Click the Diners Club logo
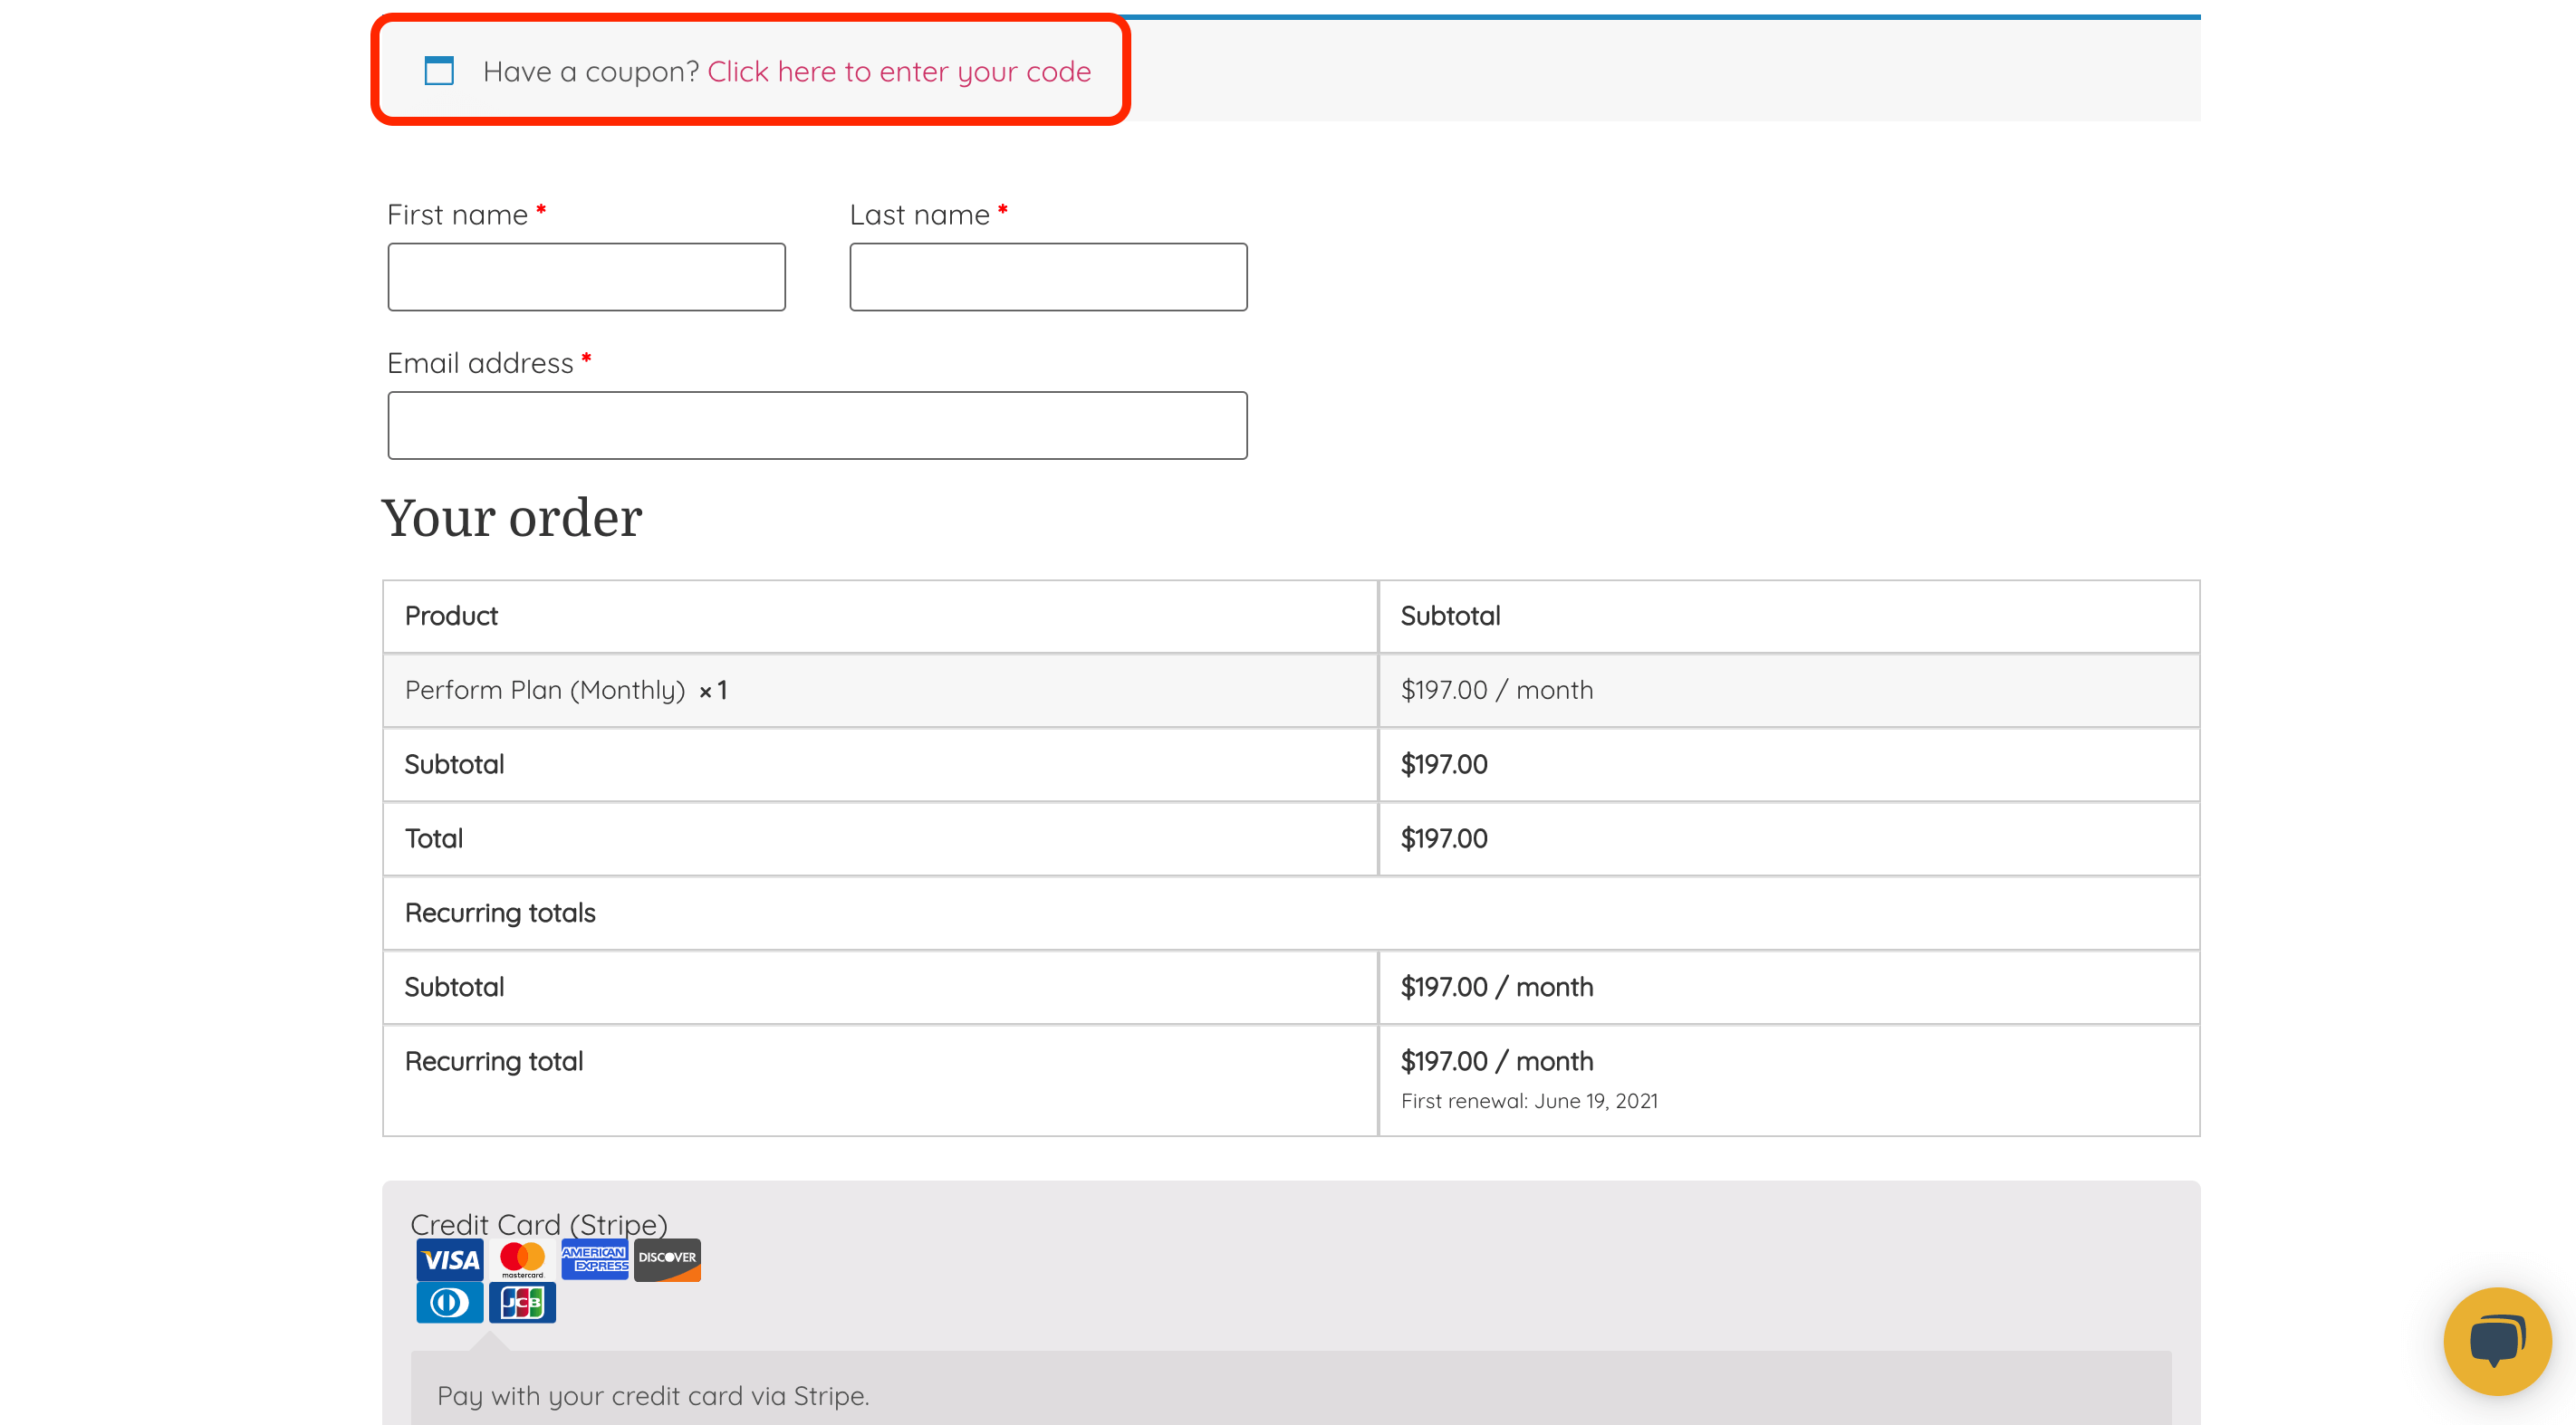Viewport: 2576px width, 1425px height. point(449,1302)
